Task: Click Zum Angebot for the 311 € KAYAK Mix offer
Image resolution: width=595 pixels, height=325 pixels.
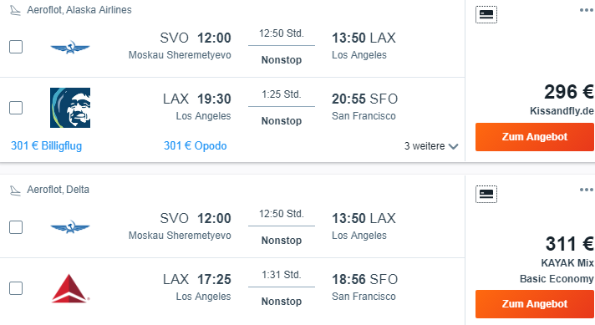Action: [535, 304]
